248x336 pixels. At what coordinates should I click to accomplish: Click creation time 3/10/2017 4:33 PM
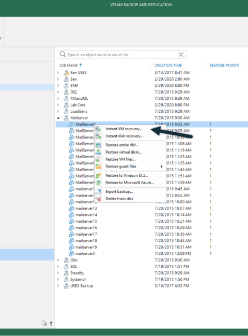point(172,286)
